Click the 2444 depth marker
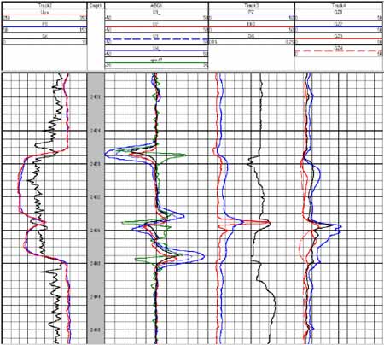384x345 pixels. [x=96, y=297]
